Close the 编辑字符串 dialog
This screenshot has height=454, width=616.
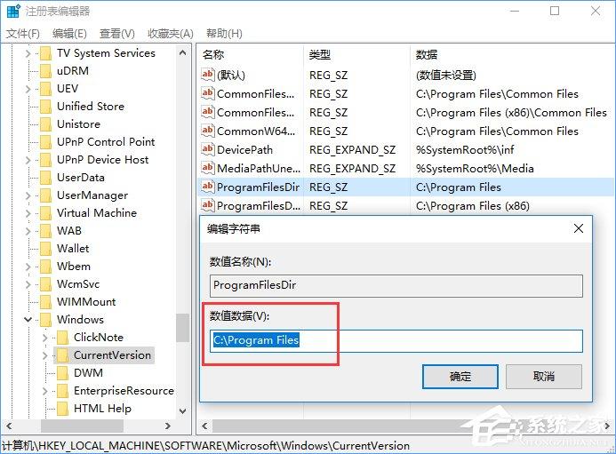[x=579, y=228]
